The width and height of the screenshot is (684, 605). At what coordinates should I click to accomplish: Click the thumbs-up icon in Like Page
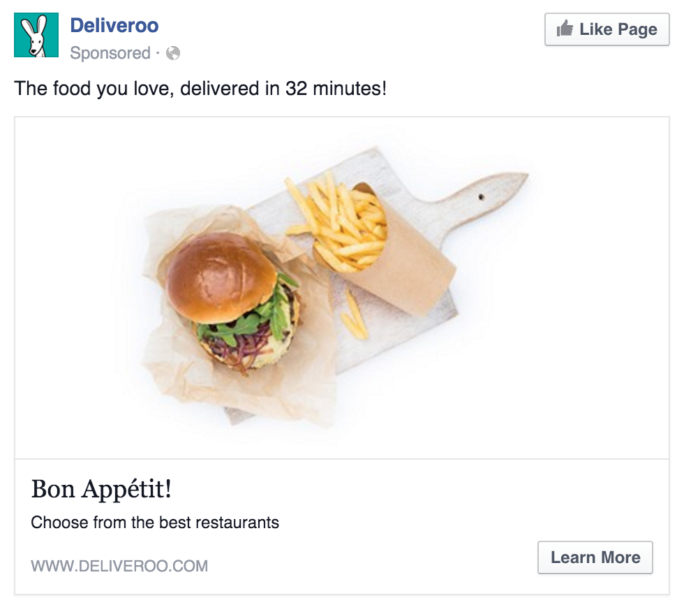[x=565, y=29]
